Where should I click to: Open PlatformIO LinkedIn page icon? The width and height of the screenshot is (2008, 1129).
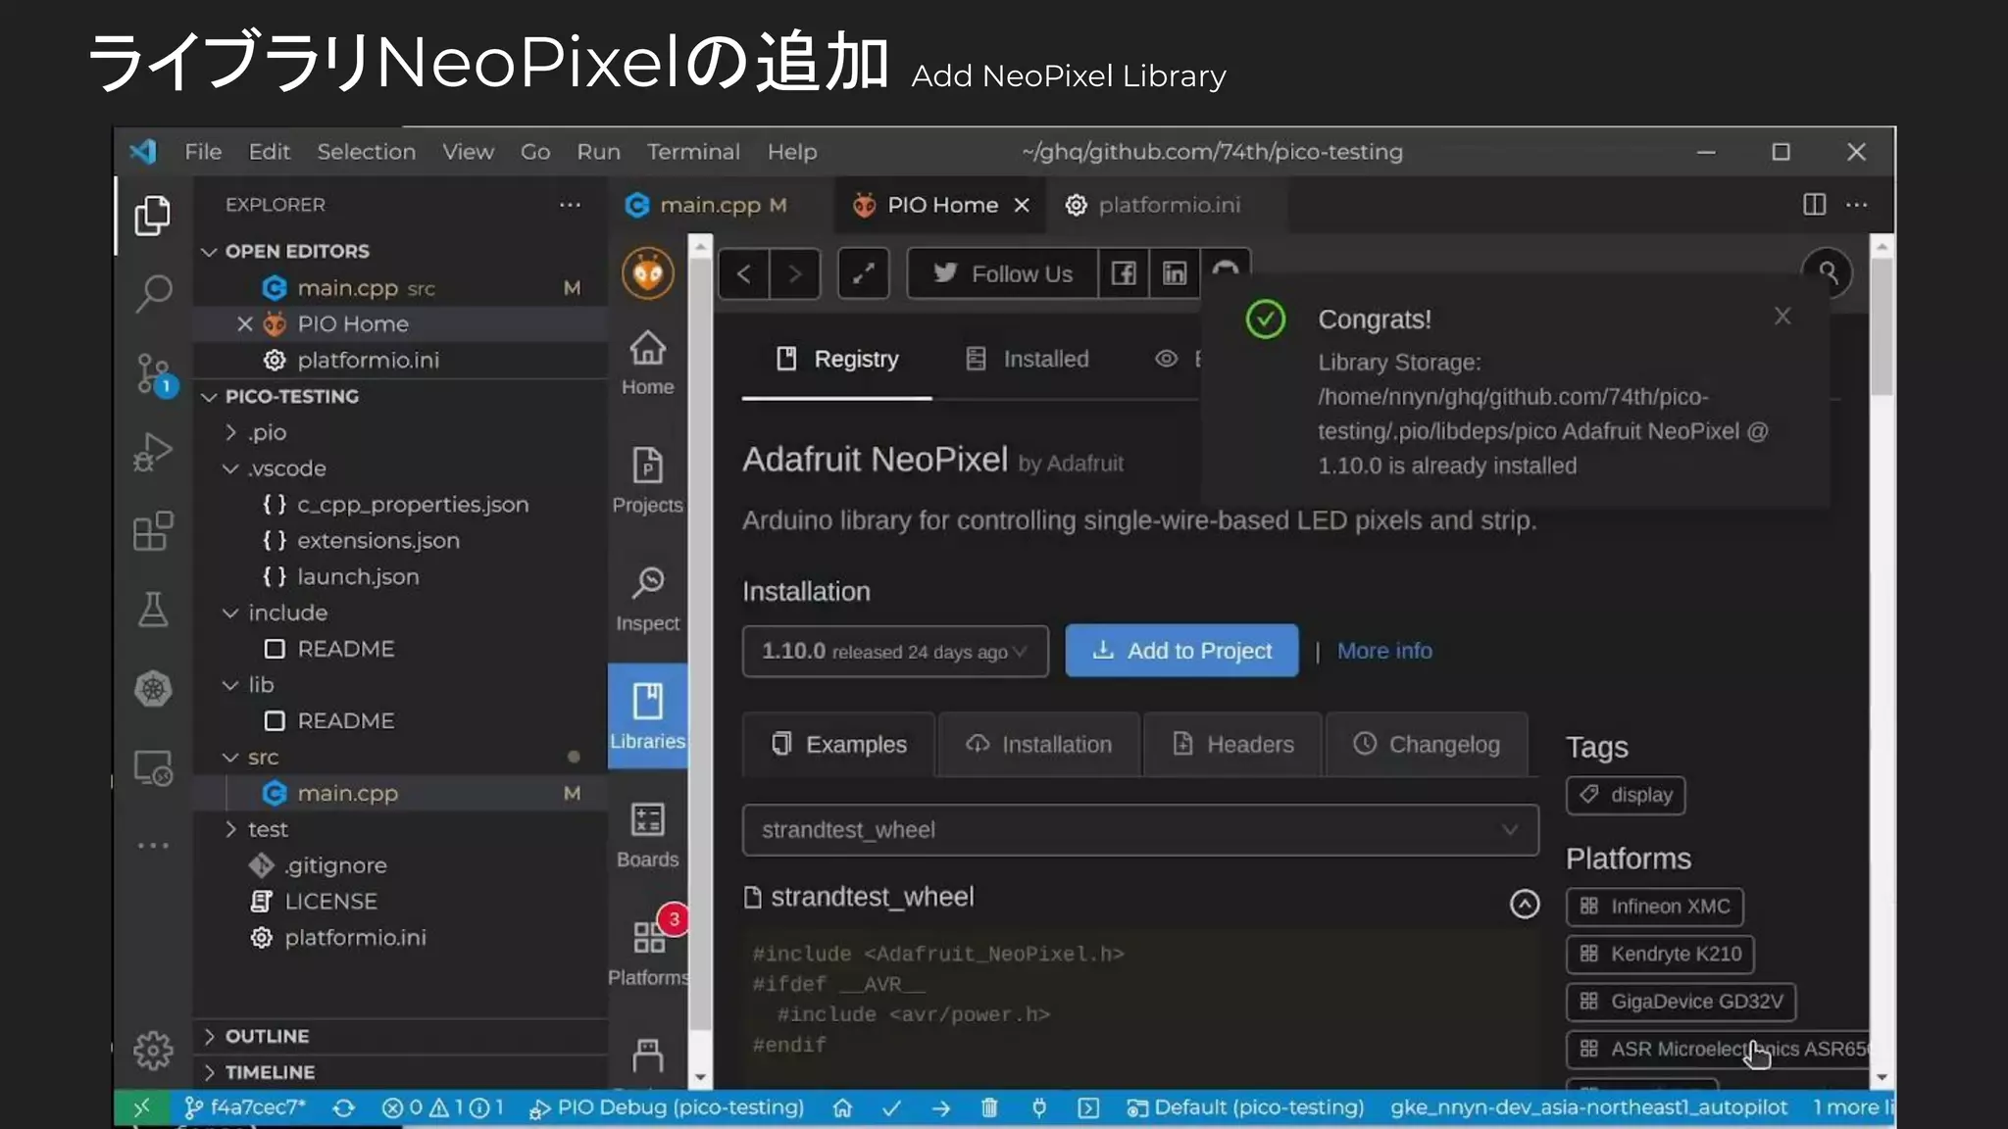pyautogui.click(x=1175, y=273)
